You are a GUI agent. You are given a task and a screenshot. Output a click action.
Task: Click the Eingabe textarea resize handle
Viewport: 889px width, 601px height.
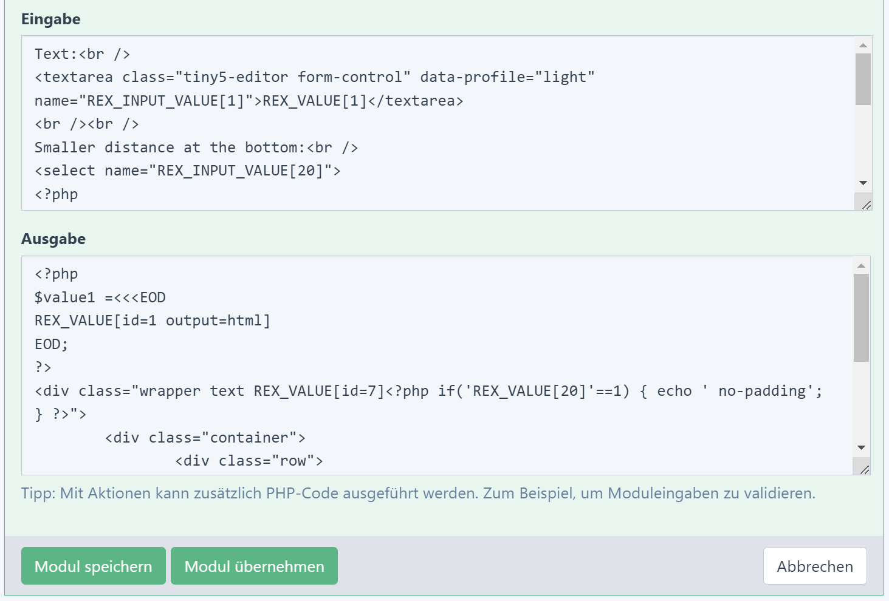point(866,205)
